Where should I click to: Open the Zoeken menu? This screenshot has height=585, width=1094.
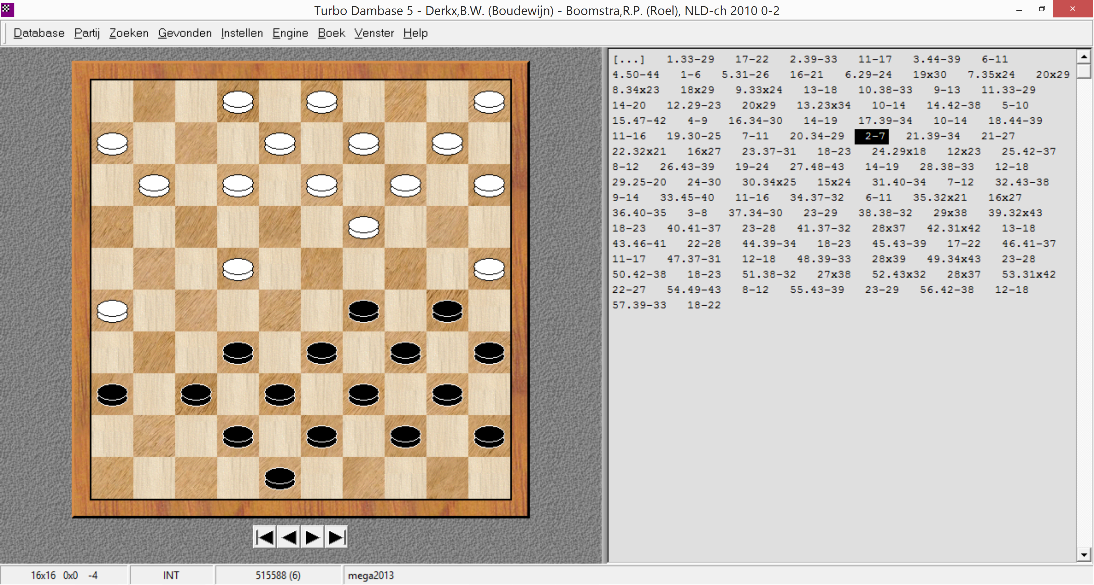(x=129, y=33)
